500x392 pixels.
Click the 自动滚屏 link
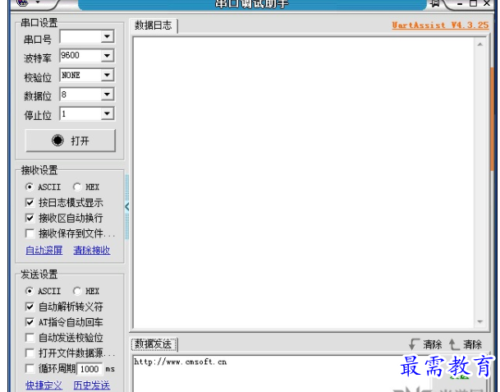click(x=44, y=250)
